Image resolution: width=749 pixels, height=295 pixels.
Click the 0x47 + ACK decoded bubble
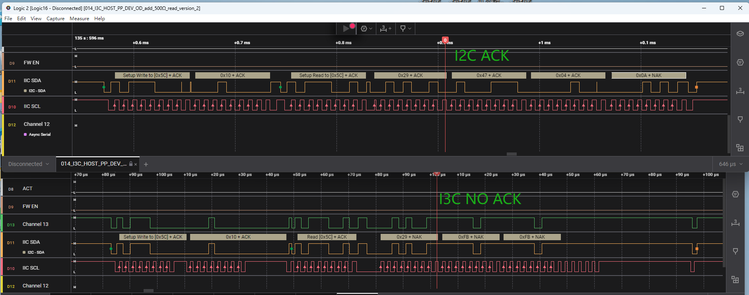click(x=489, y=75)
